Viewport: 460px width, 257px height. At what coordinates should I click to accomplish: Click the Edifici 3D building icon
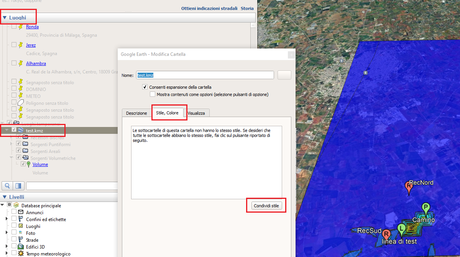tap(21, 247)
